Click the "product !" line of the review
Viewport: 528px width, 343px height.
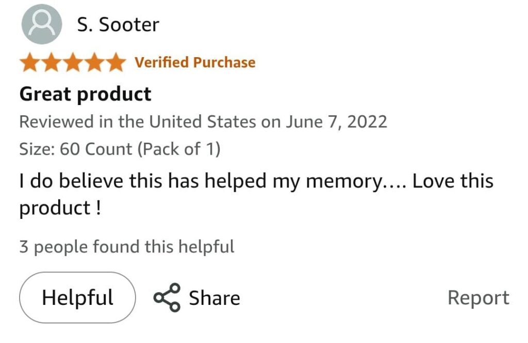pos(60,208)
